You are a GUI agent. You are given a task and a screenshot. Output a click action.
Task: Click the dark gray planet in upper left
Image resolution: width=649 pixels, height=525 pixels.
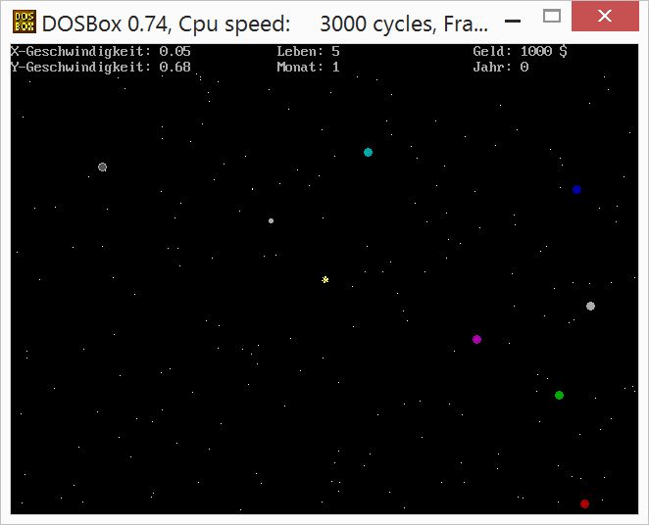(102, 167)
